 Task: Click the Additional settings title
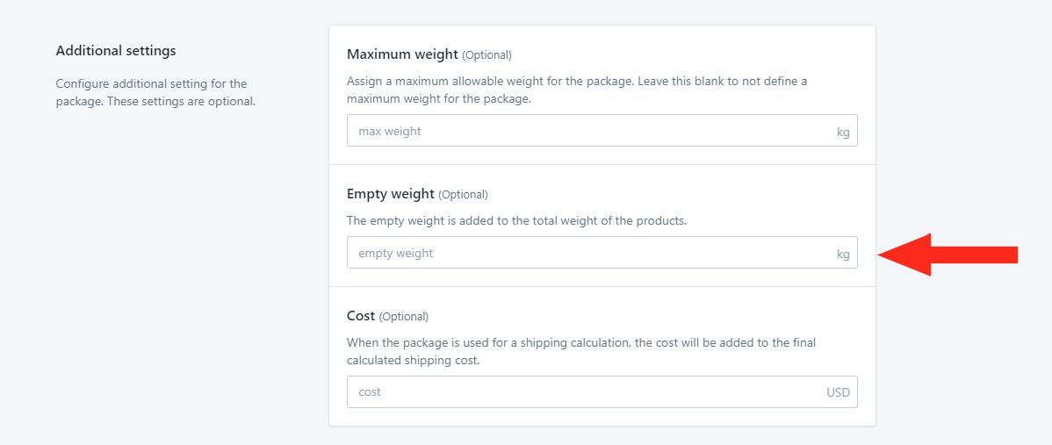click(116, 51)
